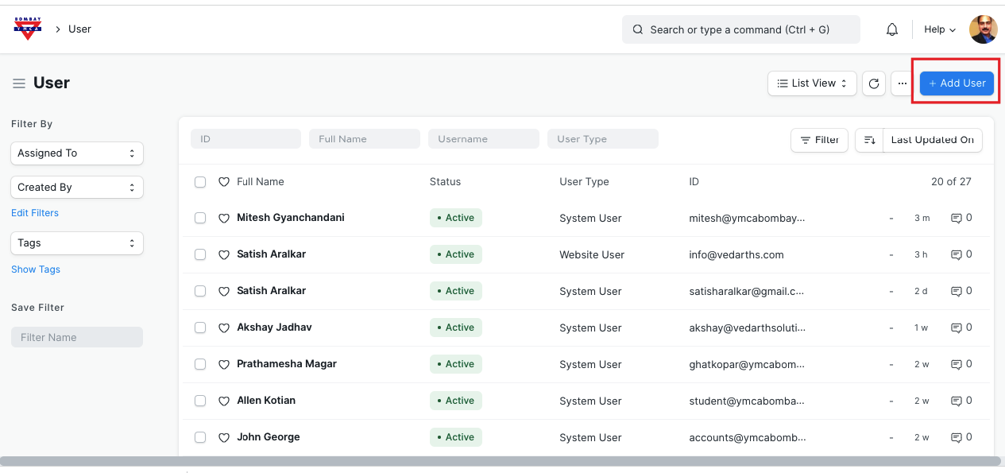Screen dimensions: 1005x473
Task: Open the three-dots more options menu
Action: [902, 83]
